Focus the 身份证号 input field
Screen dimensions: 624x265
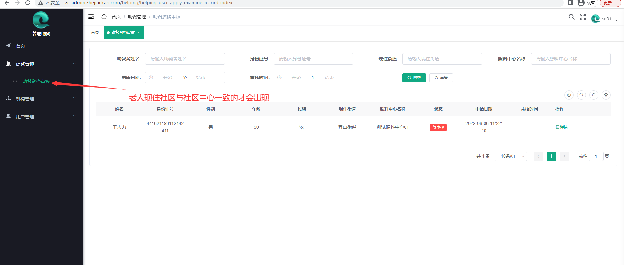pyautogui.click(x=313, y=59)
